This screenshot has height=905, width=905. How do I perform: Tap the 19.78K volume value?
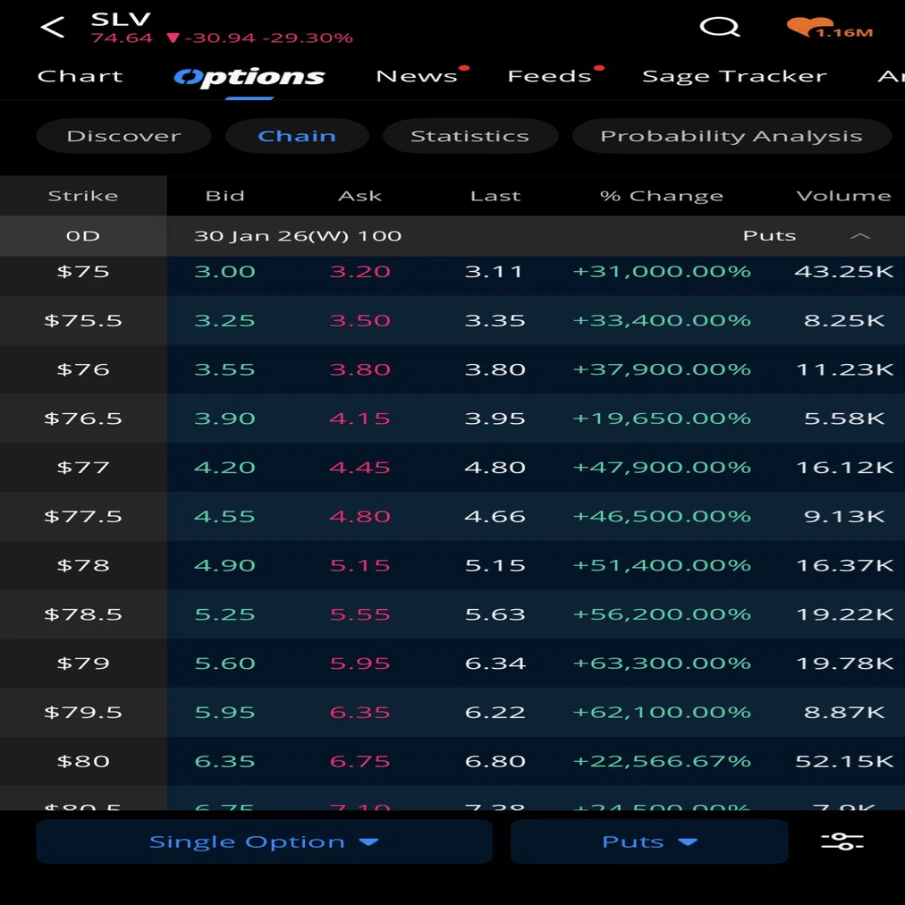pyautogui.click(x=844, y=664)
